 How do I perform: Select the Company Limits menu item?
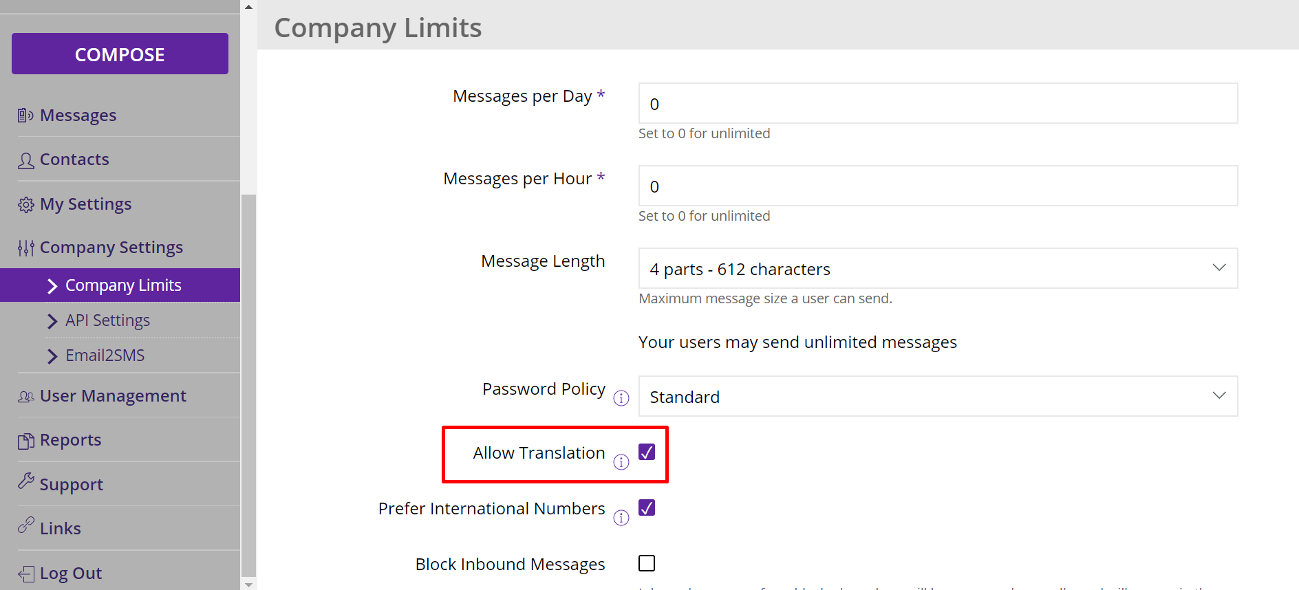click(122, 285)
